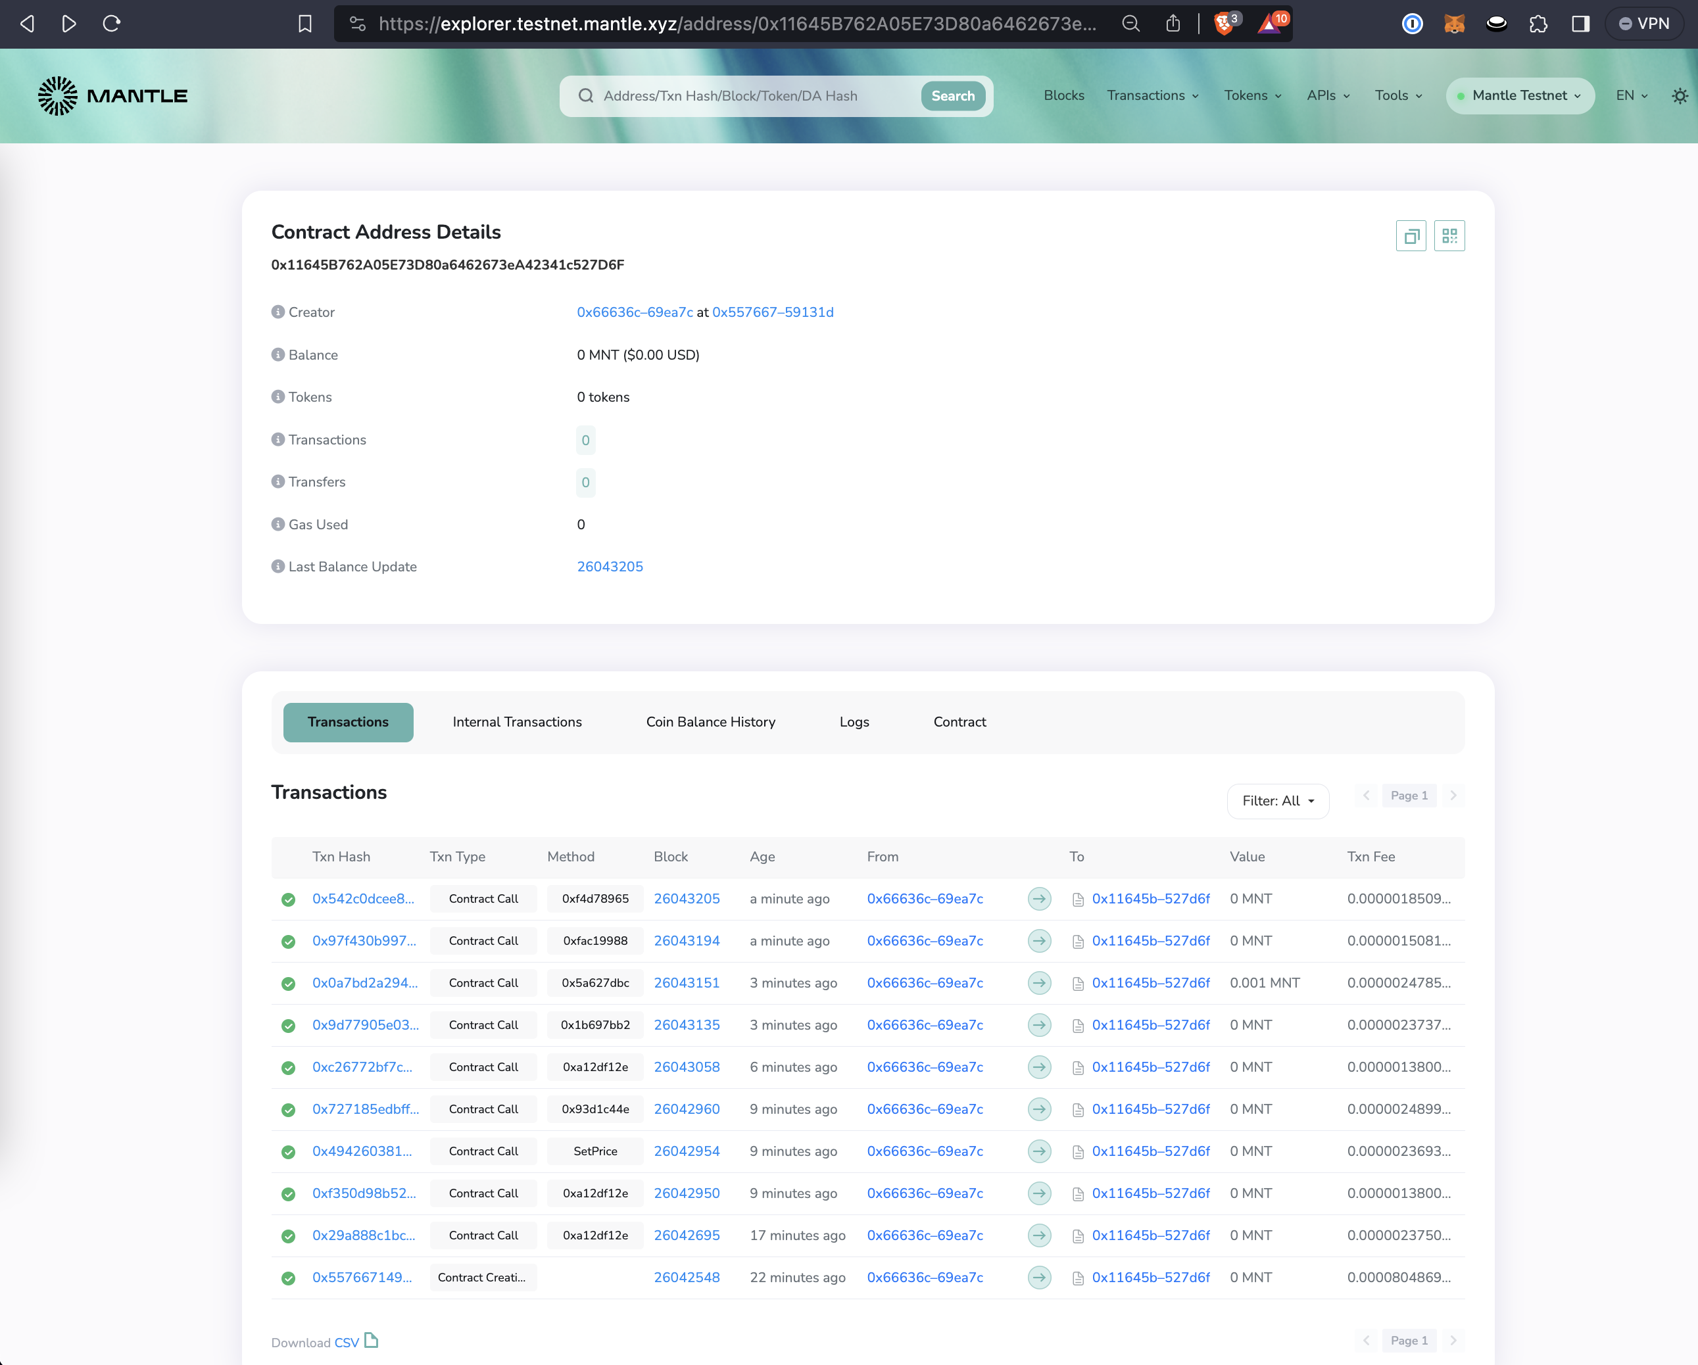Click the SetPrice method label
Image resolution: width=1698 pixels, height=1365 pixels.
[595, 1151]
